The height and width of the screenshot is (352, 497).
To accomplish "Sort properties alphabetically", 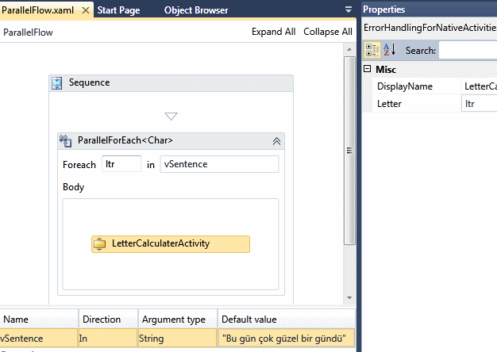I will pyautogui.click(x=389, y=51).
